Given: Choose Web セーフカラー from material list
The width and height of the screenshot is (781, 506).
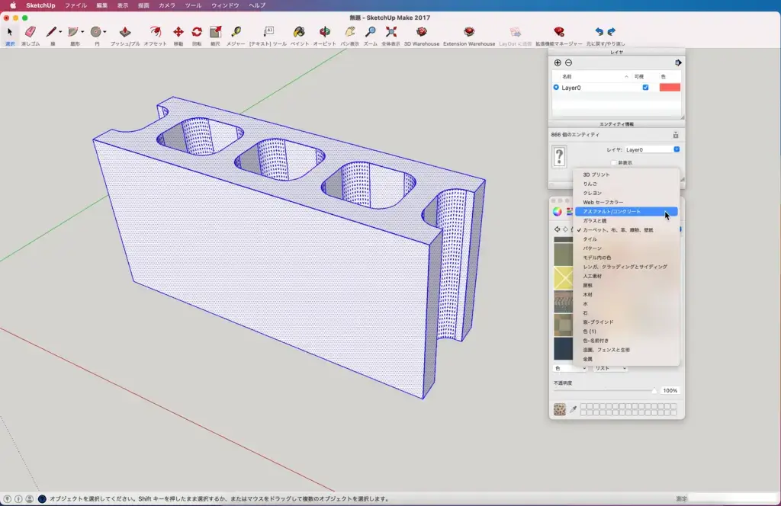Looking at the screenshot, I should [626, 202].
